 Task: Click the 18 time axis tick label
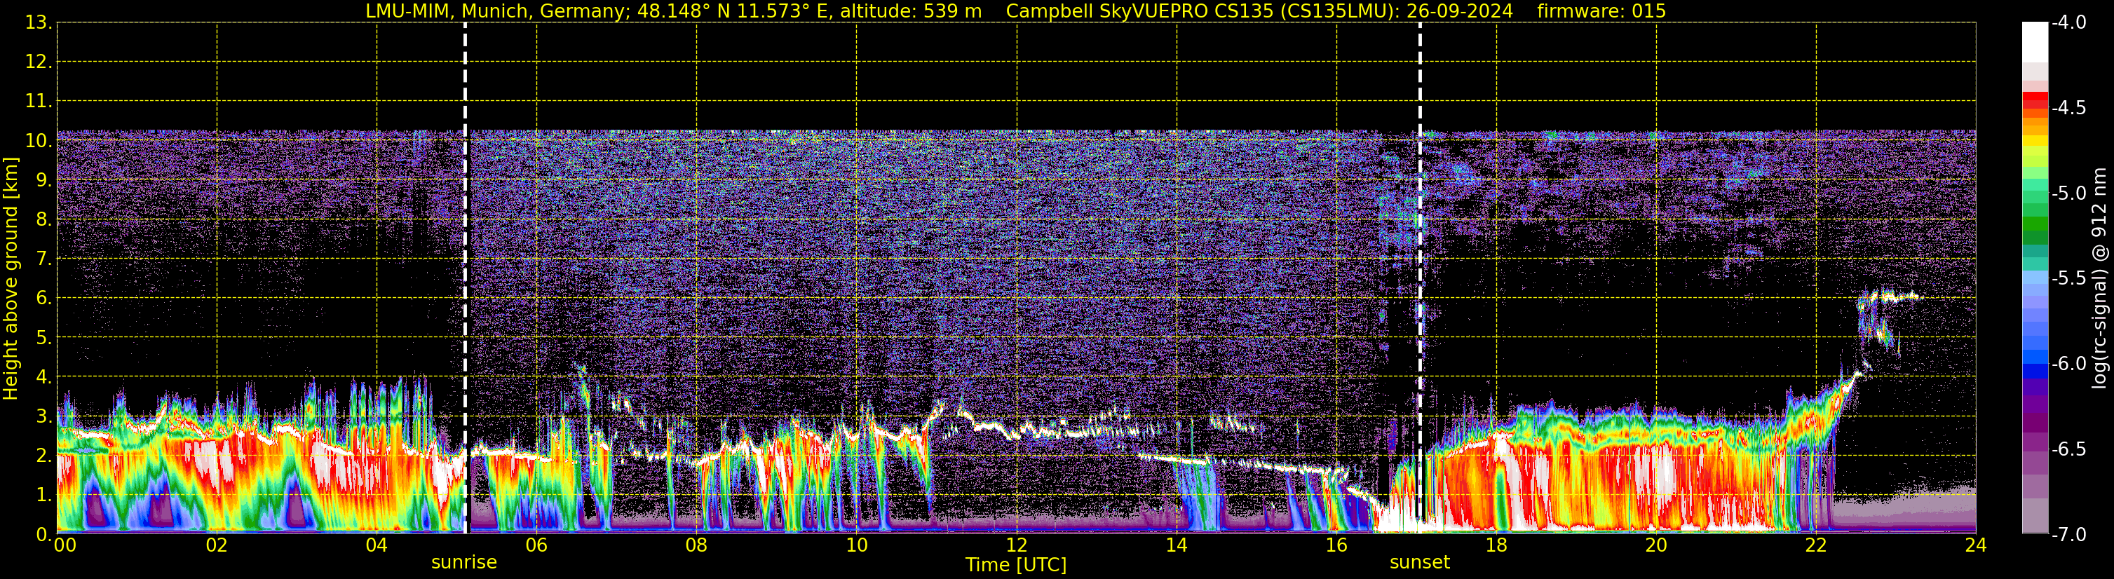click(x=1497, y=545)
